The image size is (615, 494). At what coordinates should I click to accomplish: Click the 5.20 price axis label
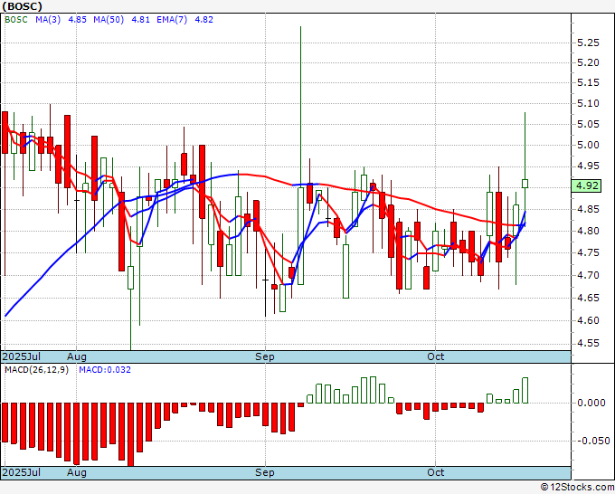coord(589,62)
